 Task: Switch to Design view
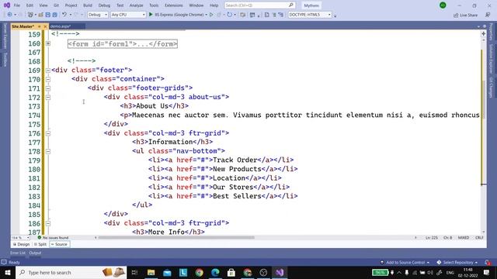coord(21,244)
